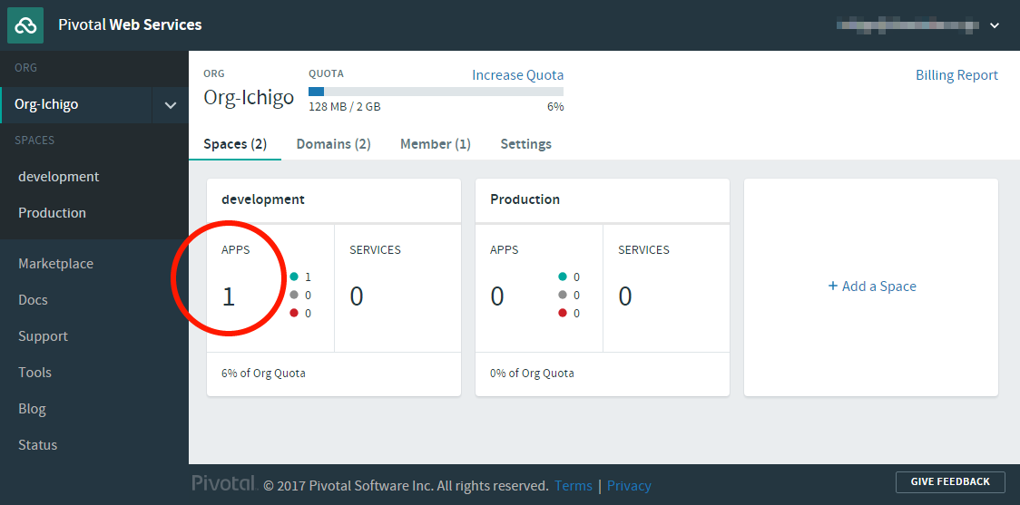Viewport: 1020px width, 505px height.
Task: Click the blurred user account name
Action: [x=908, y=25]
